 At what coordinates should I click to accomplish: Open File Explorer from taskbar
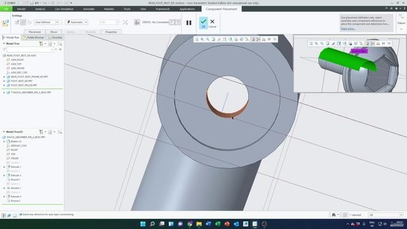coord(199,224)
